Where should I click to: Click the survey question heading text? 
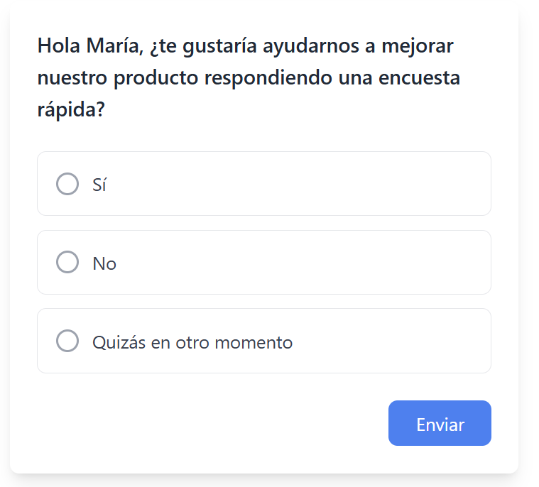tap(249, 78)
